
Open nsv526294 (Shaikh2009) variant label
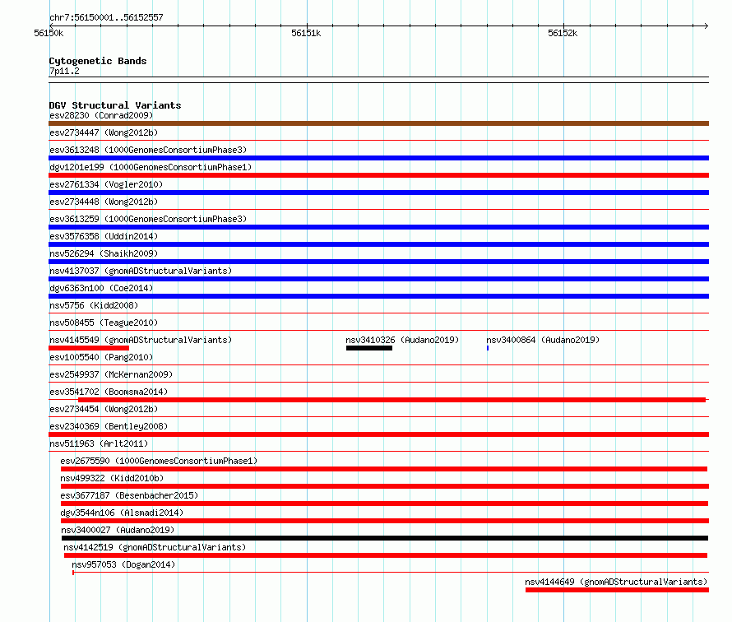click(x=104, y=253)
